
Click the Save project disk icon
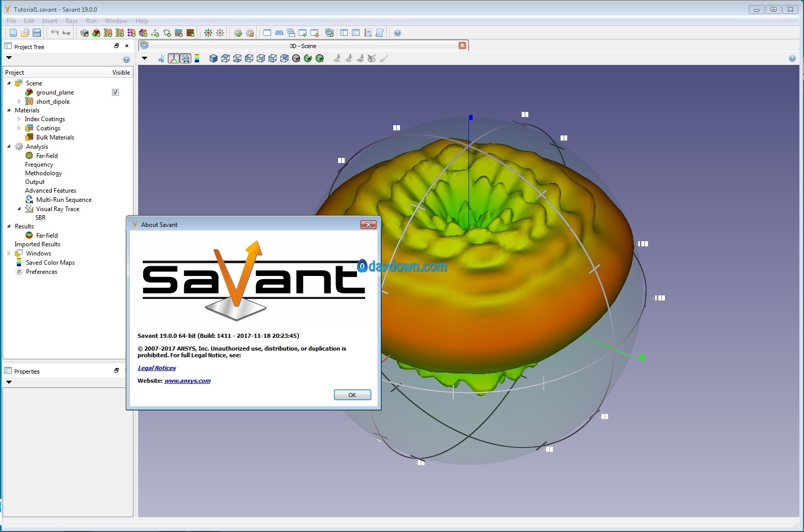[x=37, y=33]
